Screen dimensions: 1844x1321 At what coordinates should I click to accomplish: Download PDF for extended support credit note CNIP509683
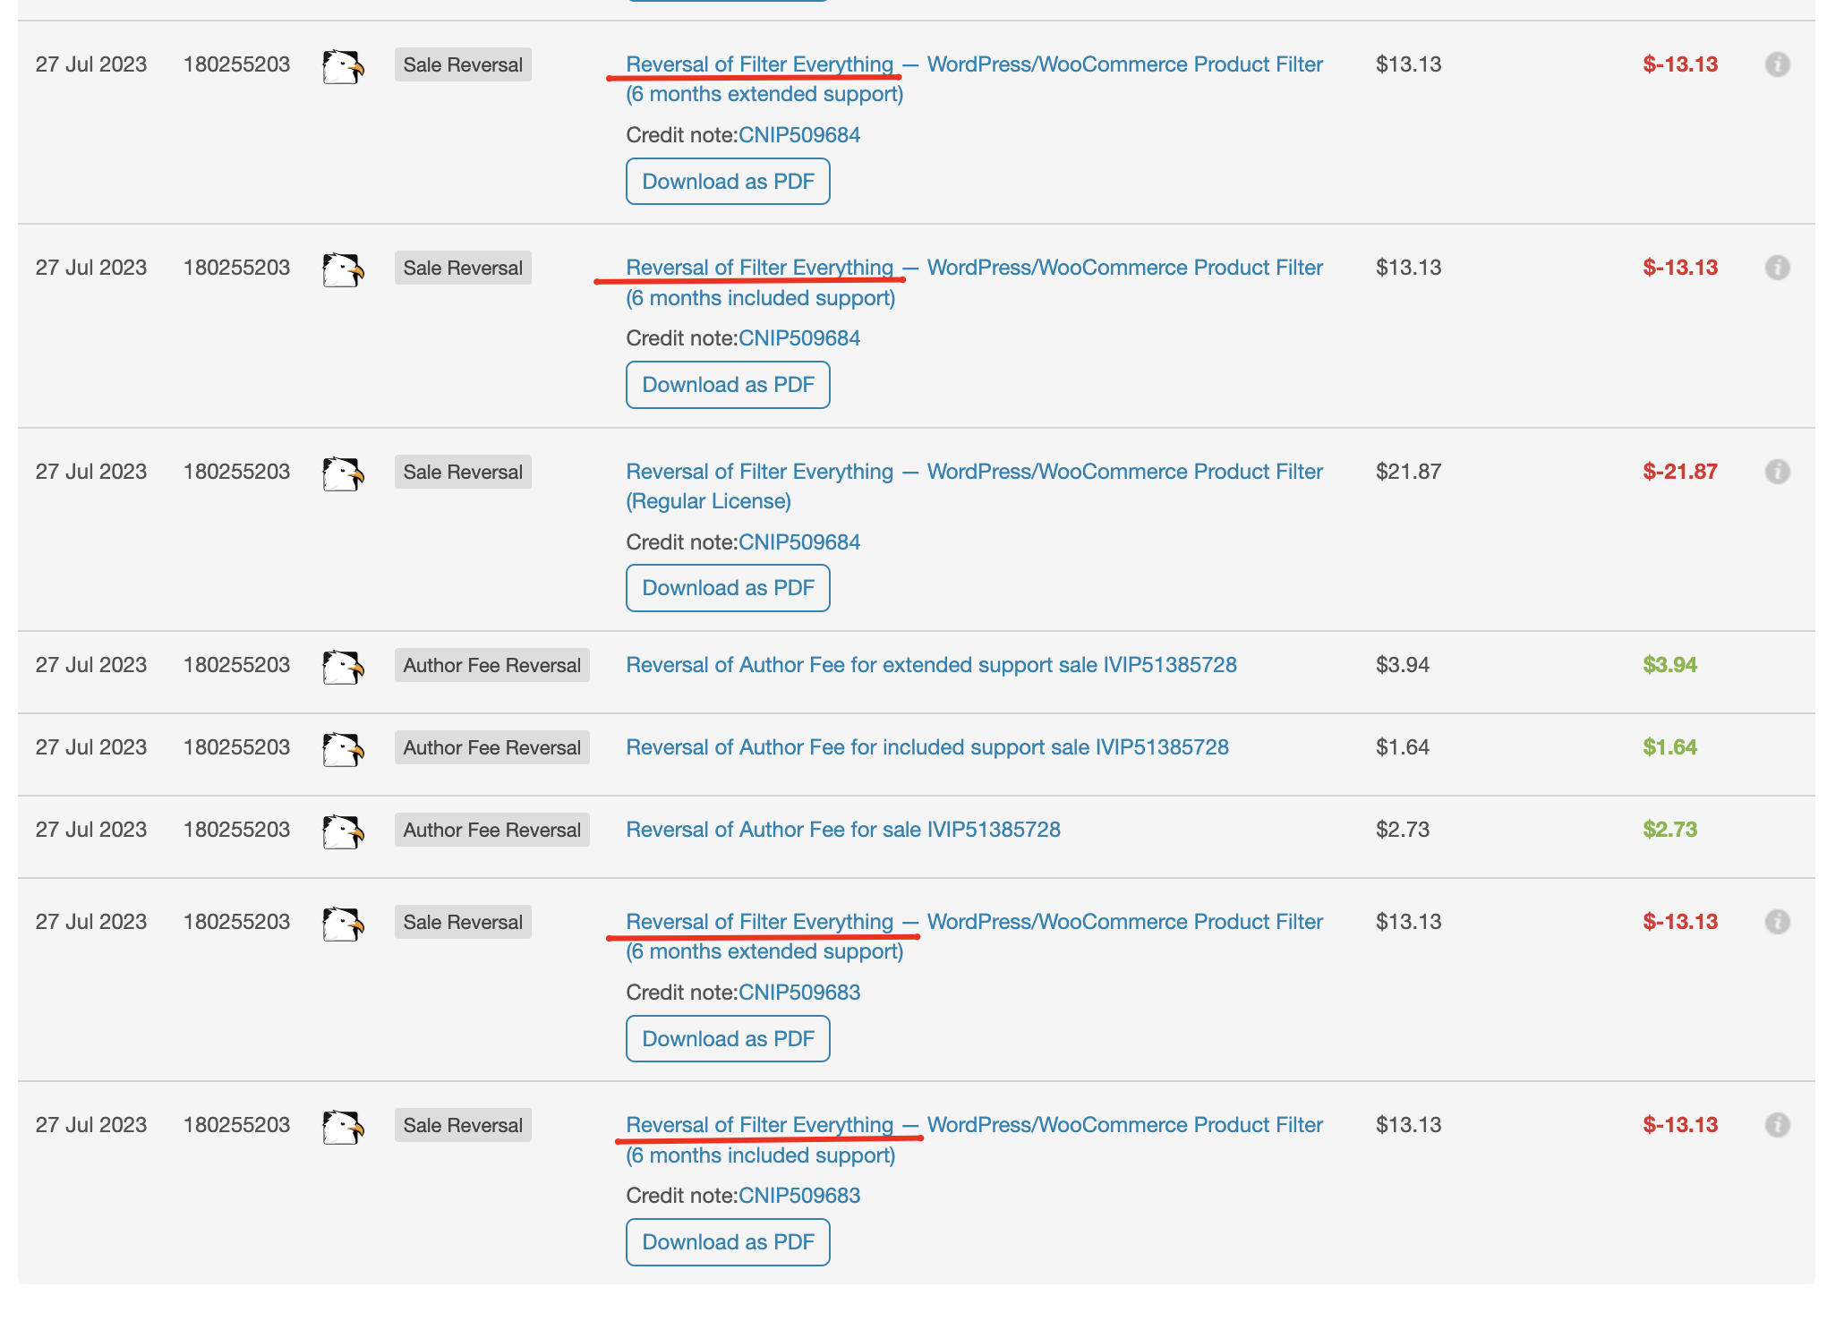(x=728, y=1039)
